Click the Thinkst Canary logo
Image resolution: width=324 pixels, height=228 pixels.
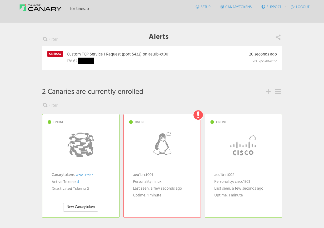coord(41,8)
